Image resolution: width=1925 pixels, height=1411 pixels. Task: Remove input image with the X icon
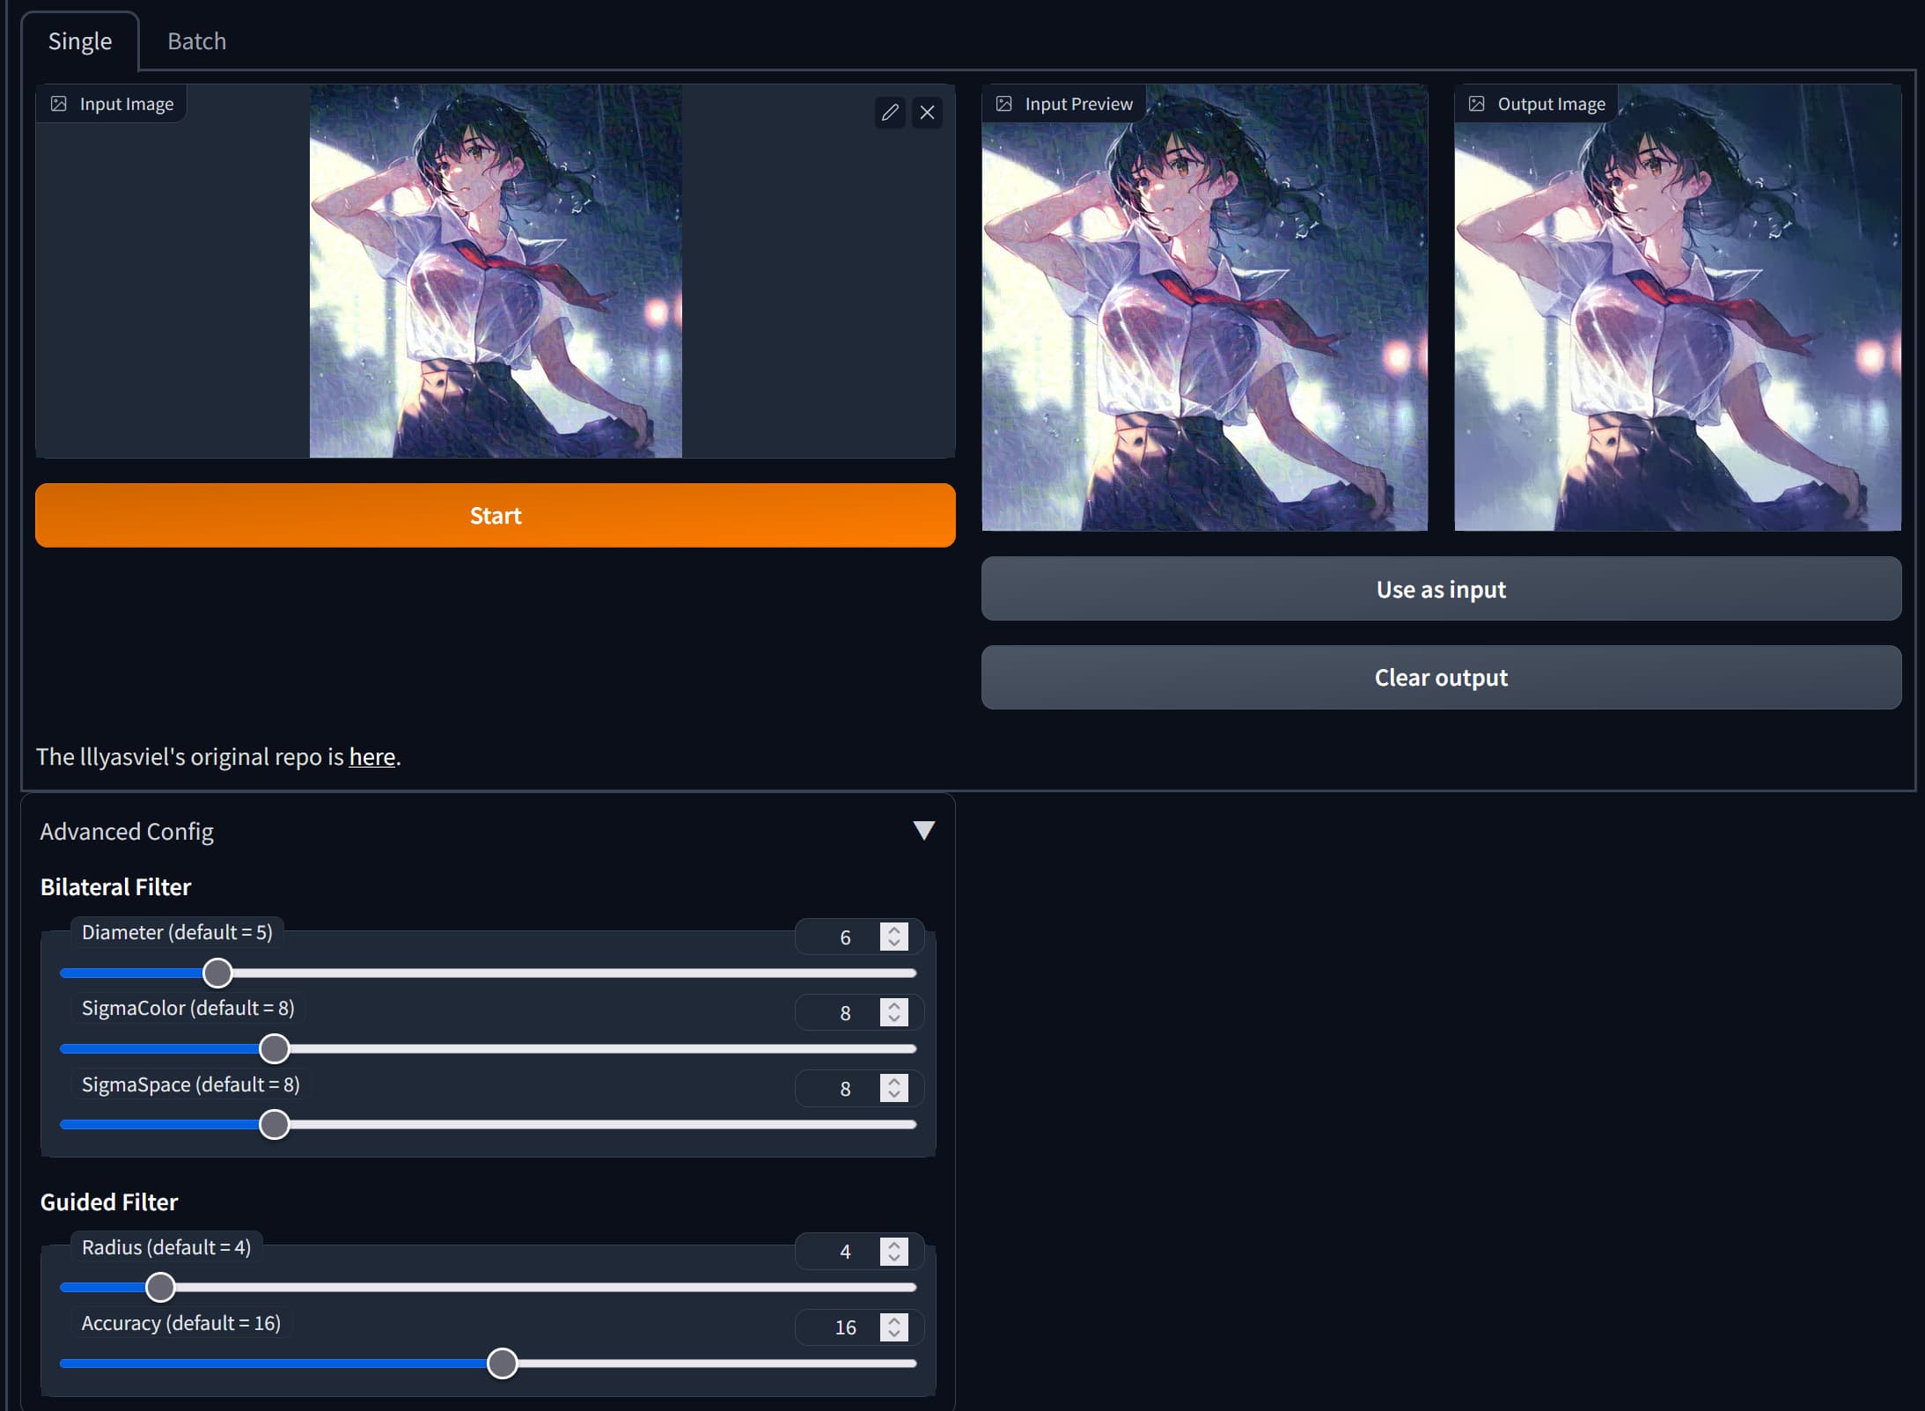click(927, 113)
